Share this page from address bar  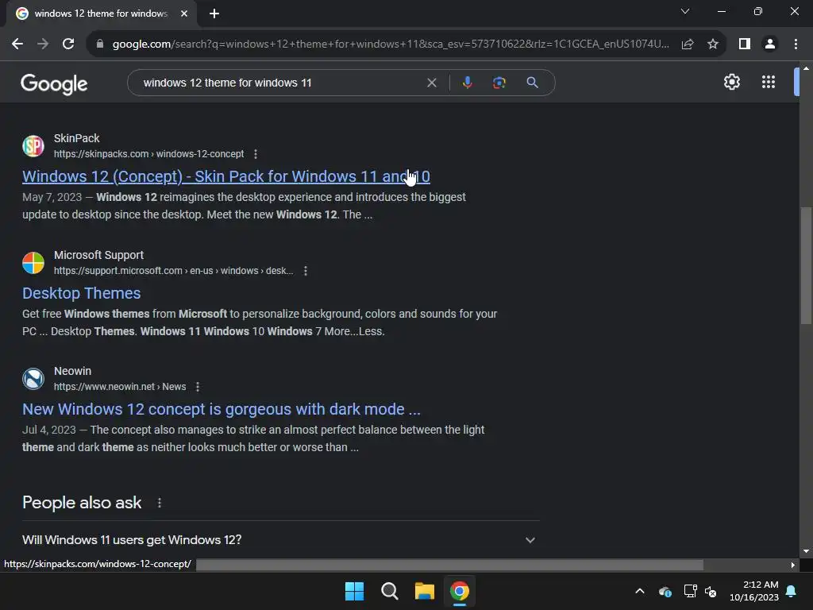click(688, 44)
